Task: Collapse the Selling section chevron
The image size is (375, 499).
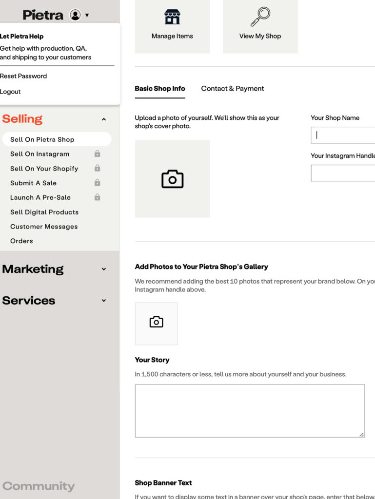Action: click(x=104, y=119)
